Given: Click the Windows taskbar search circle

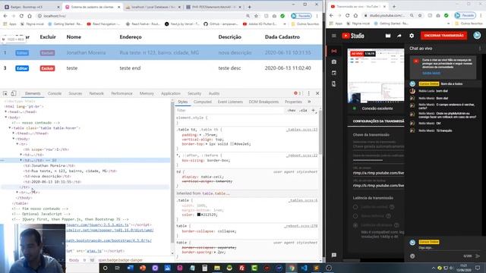Looking at the screenshot, I should [x=105, y=268].
